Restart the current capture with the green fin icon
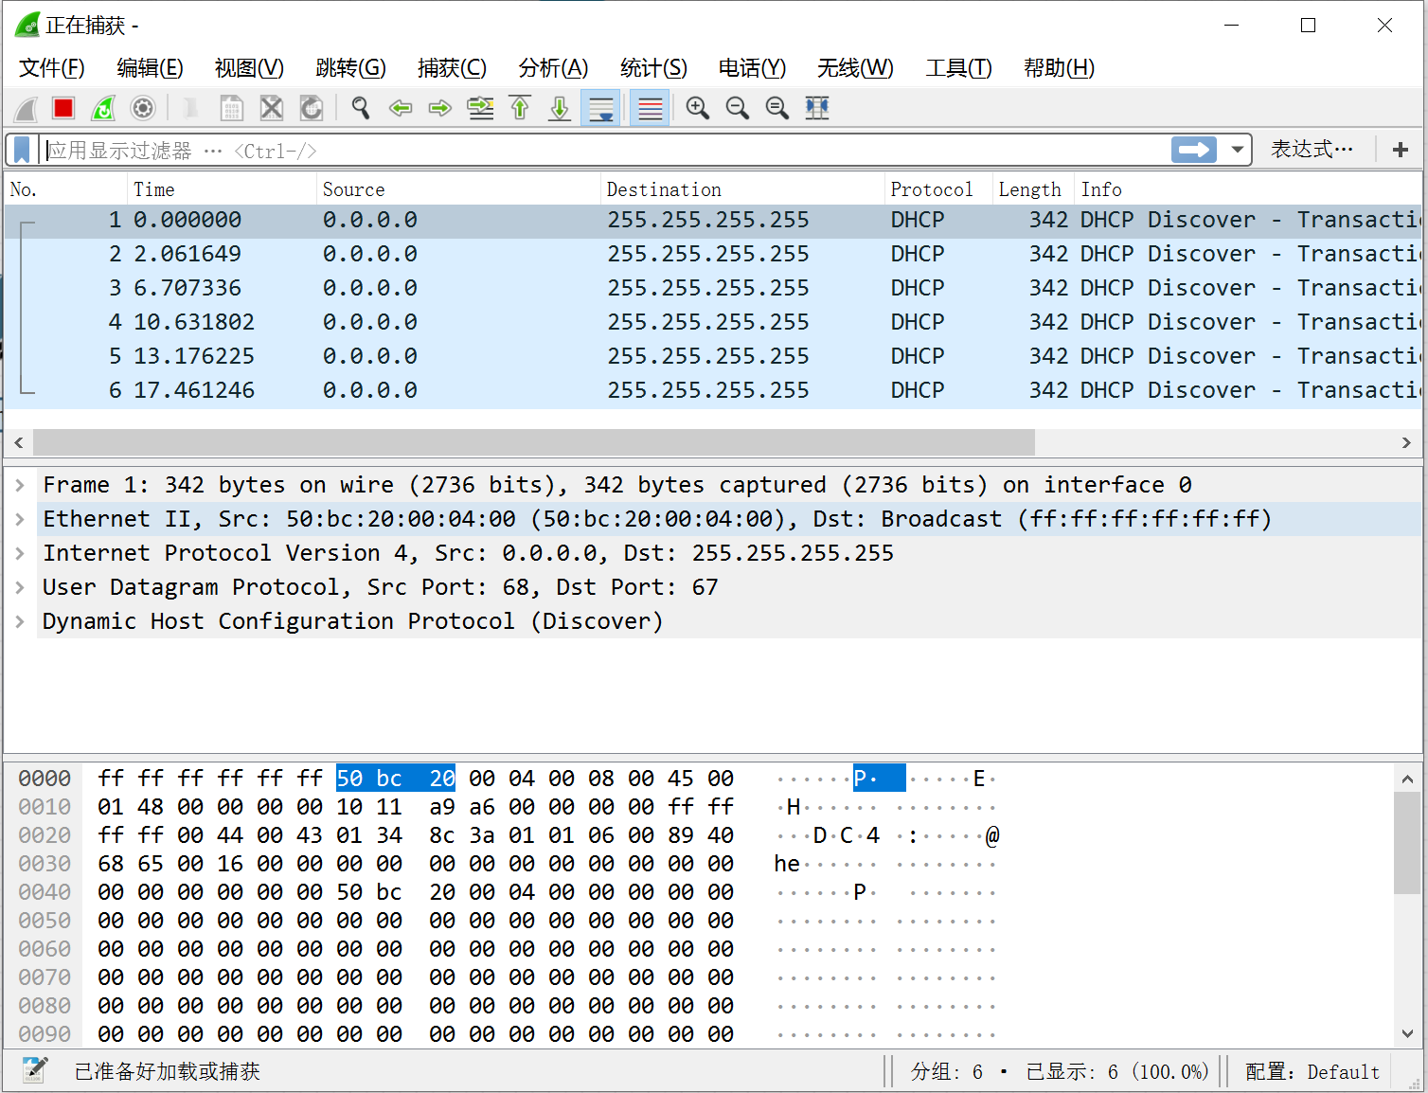 (x=103, y=109)
